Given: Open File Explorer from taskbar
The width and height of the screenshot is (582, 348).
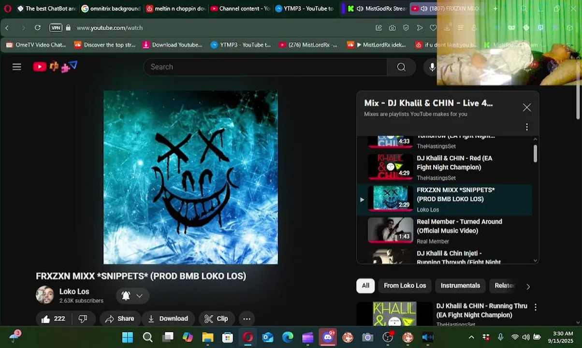Looking at the screenshot, I should click(208, 337).
